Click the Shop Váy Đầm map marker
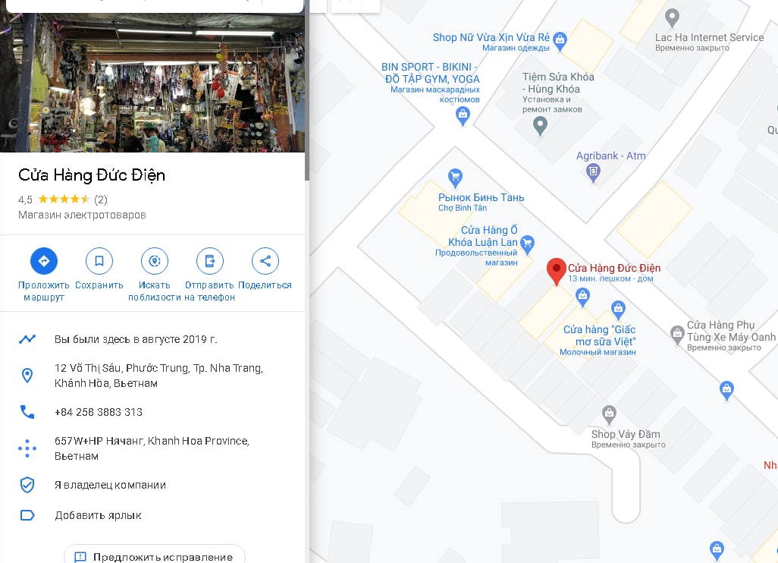The height and width of the screenshot is (563, 778). click(x=609, y=414)
